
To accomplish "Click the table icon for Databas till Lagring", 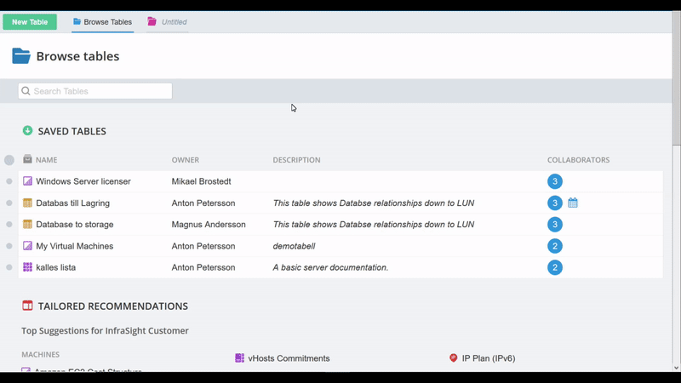I will [x=27, y=203].
